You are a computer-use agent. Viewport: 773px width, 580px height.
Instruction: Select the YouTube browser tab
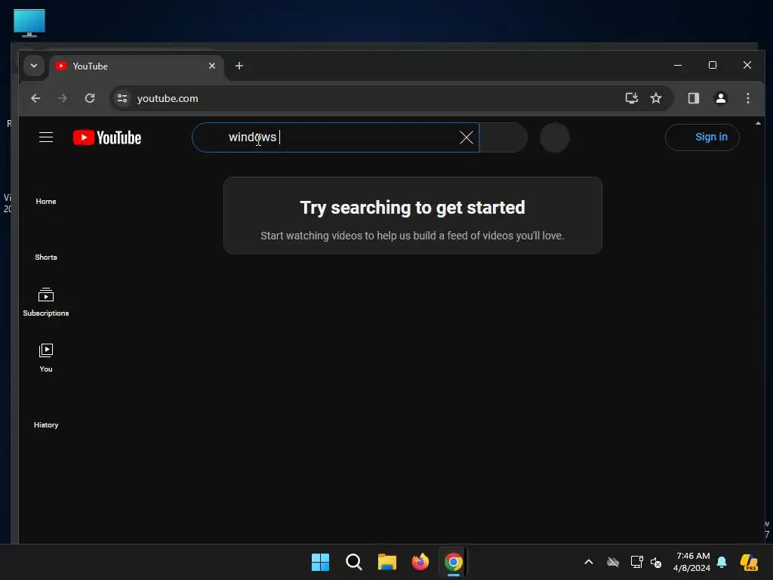(136, 66)
